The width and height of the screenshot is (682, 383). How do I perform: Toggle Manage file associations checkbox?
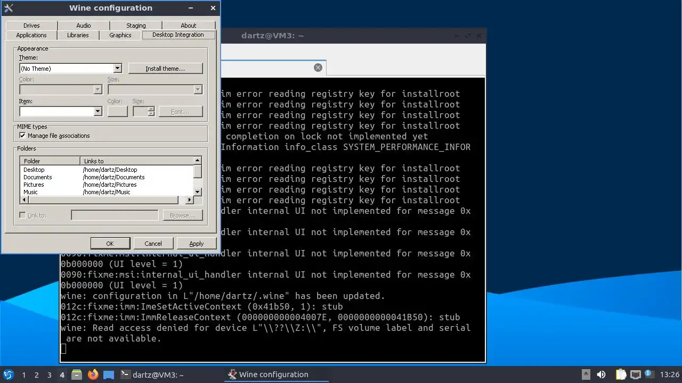tap(22, 136)
